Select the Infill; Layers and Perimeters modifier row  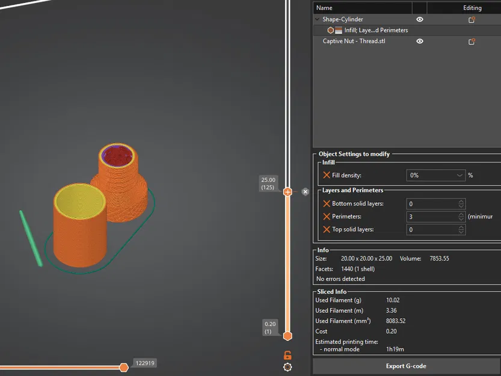[x=407, y=30]
